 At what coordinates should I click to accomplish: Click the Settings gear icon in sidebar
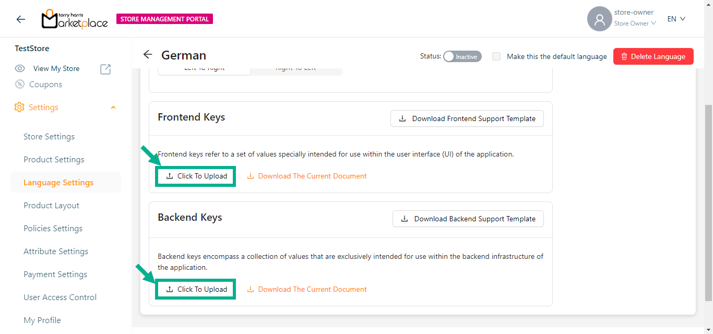coord(19,107)
